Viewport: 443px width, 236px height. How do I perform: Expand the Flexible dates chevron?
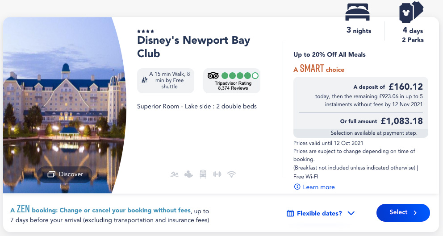351,213
